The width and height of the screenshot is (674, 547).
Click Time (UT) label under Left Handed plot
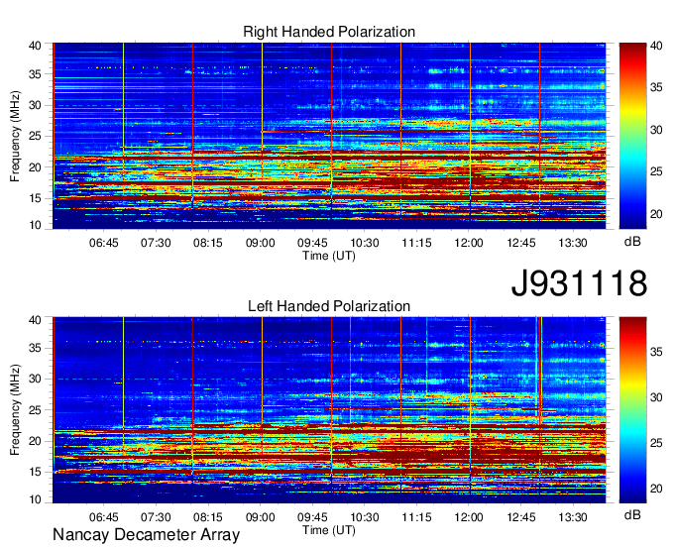tap(329, 530)
